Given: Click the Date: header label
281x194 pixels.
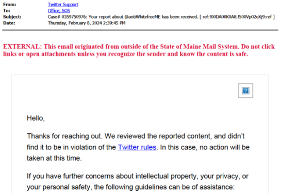Looking at the screenshot, I should click(9, 23).
